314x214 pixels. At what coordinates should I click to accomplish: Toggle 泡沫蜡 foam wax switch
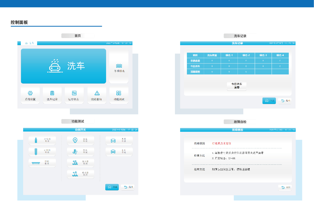coord(80,163)
